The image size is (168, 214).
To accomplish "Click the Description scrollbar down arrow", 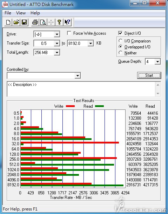I will (158, 94).
